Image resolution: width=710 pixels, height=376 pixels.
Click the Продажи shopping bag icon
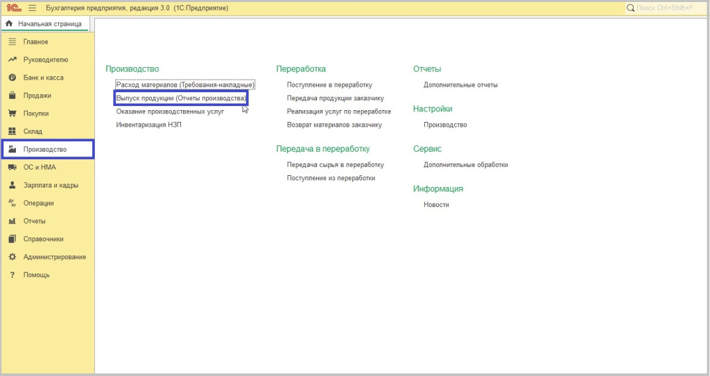(x=12, y=96)
